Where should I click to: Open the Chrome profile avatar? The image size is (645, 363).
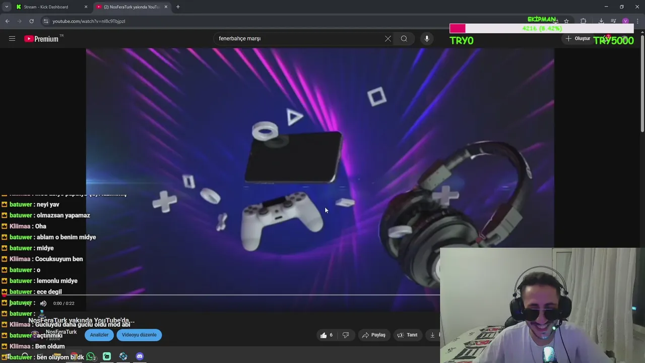625,21
